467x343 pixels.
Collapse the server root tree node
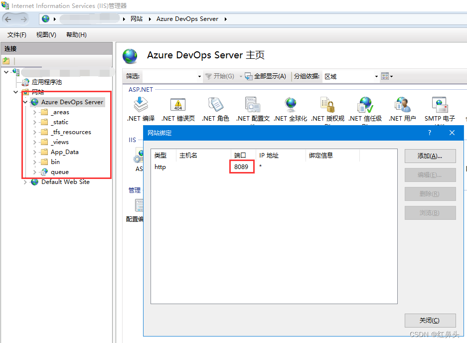click(6, 72)
